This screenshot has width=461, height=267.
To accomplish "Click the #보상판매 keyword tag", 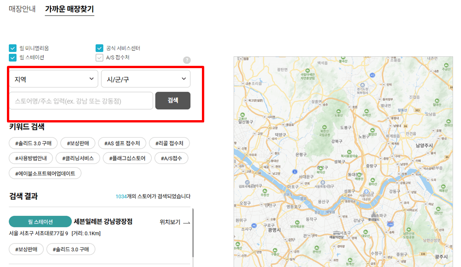I will pos(78,143).
